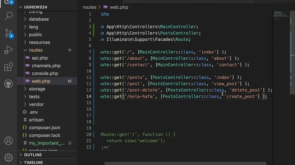
Task: Click '/kola-hafa' route string
Action: click(140, 96)
